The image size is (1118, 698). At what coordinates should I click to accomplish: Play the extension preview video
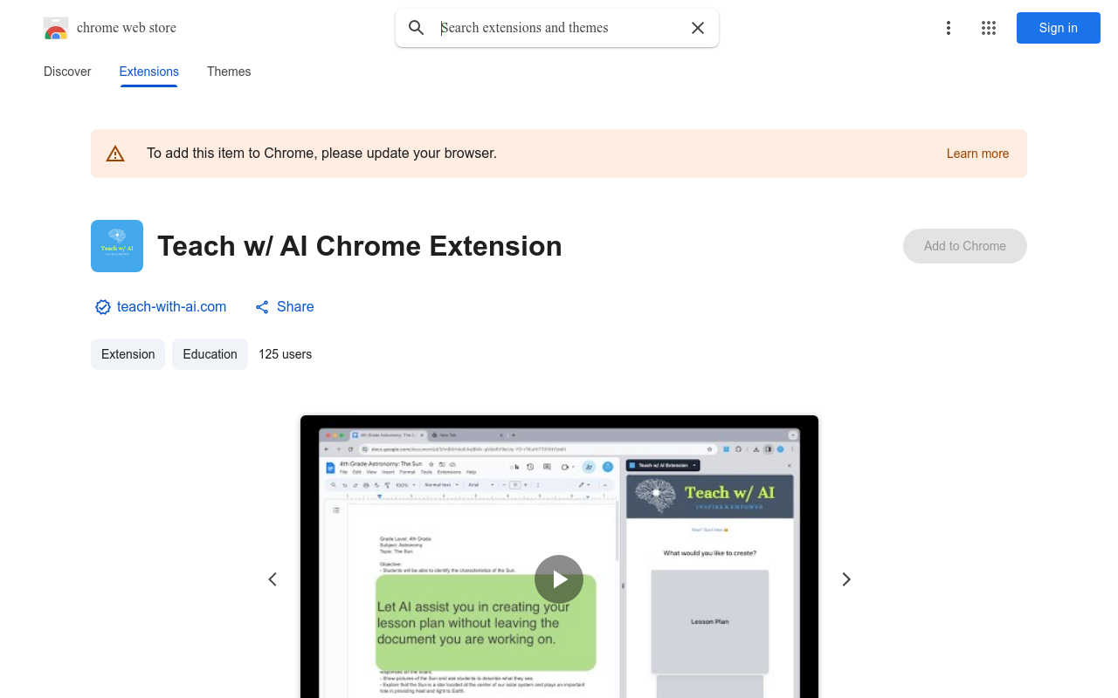click(x=559, y=579)
